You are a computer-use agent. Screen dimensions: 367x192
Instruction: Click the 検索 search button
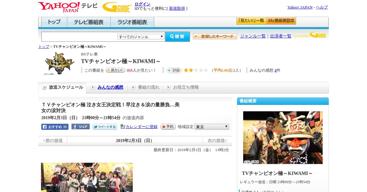(x=177, y=37)
